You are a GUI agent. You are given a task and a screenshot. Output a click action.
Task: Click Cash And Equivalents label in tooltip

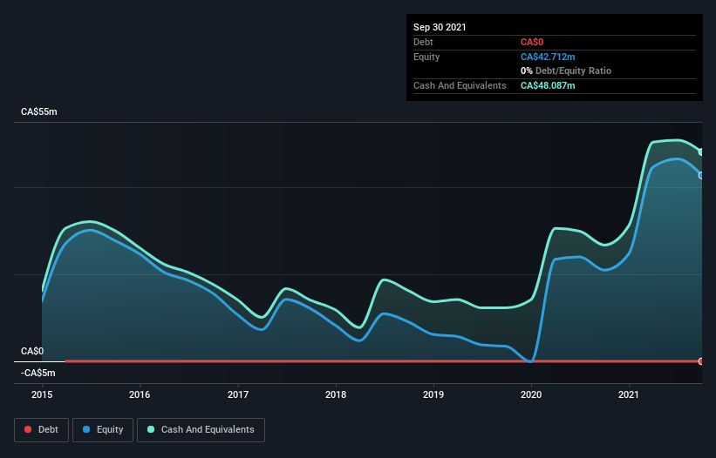460,85
